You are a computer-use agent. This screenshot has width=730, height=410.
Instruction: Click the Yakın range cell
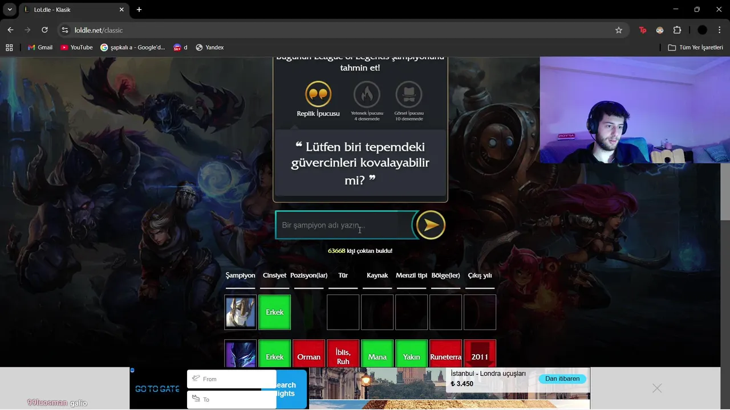pos(412,354)
